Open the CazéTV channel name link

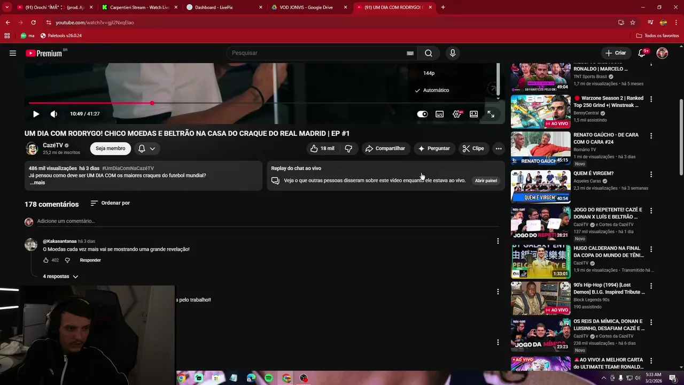click(53, 145)
